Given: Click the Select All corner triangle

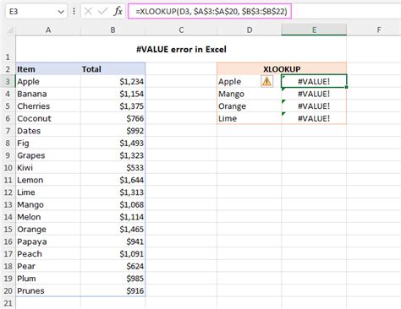Looking at the screenshot, I should click(x=10, y=30).
